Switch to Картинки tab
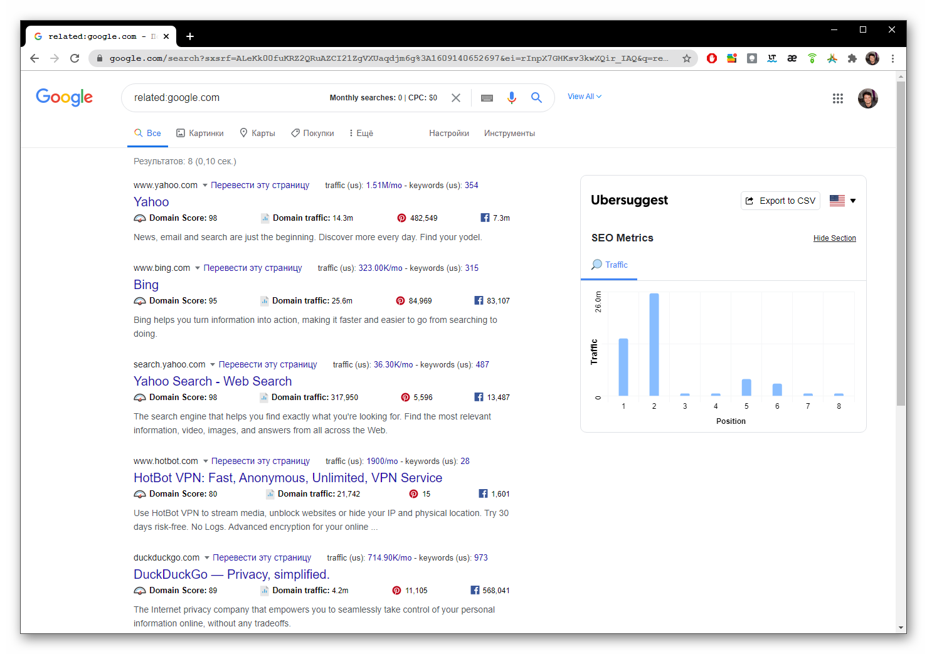This screenshot has height=654, width=927. (x=200, y=134)
